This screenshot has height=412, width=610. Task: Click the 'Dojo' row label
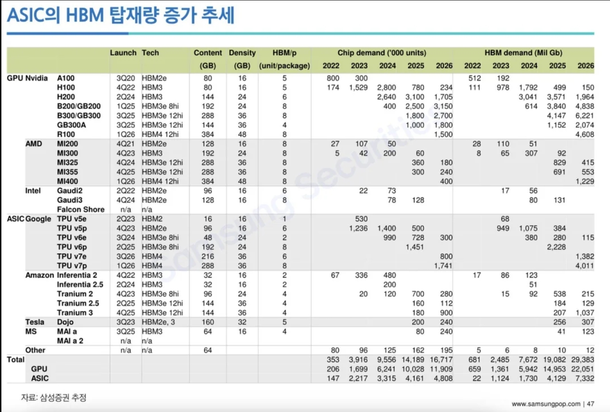65,322
